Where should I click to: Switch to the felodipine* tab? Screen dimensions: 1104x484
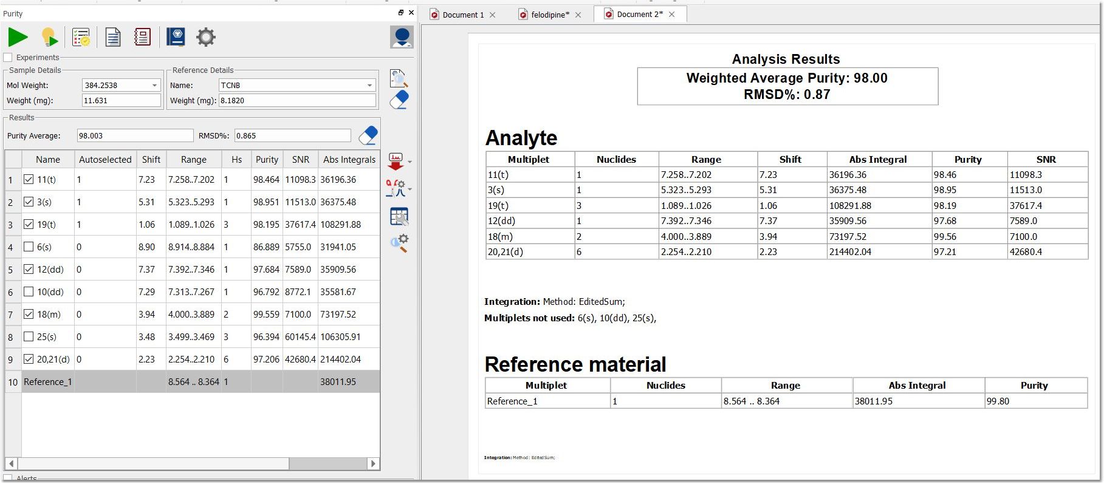click(x=550, y=15)
